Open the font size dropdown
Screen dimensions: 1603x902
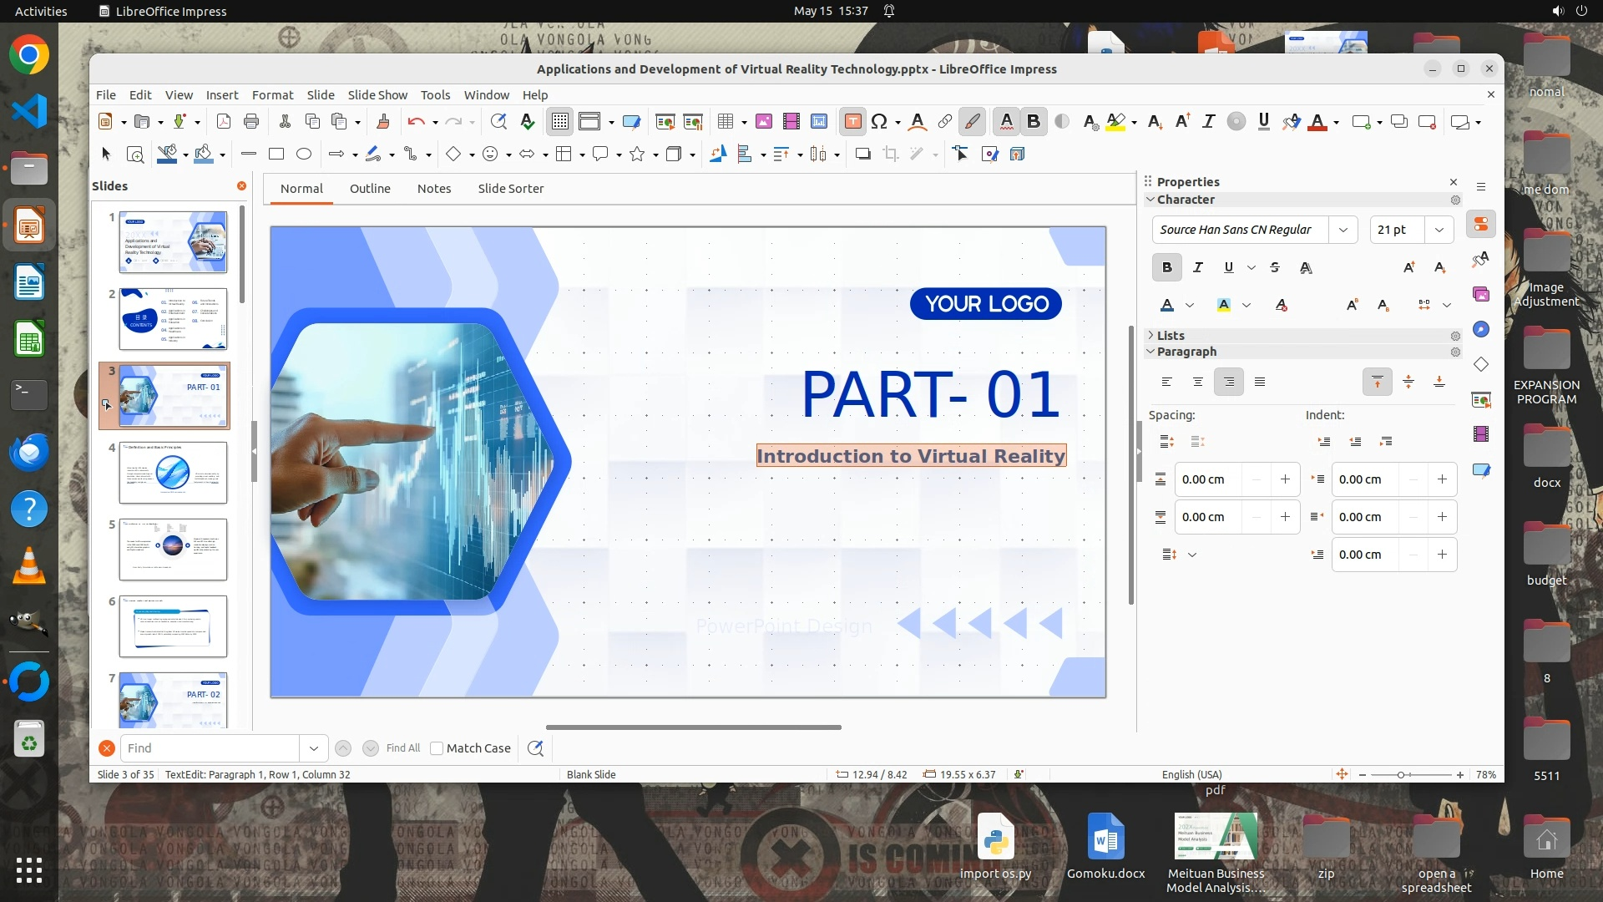[x=1439, y=230]
